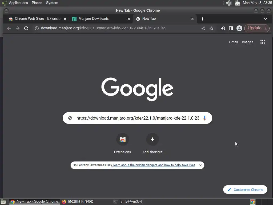This screenshot has height=205, width=273.
Task: Click the MATE logo beside Applications
Action: click(5, 3)
